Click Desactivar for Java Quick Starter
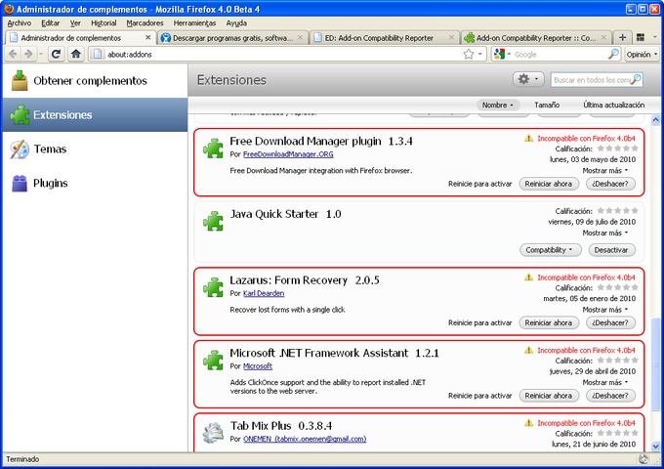Screen dimensions: 664x469 point(611,250)
